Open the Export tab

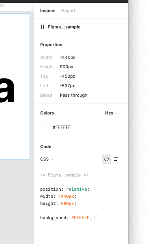coord(69,11)
